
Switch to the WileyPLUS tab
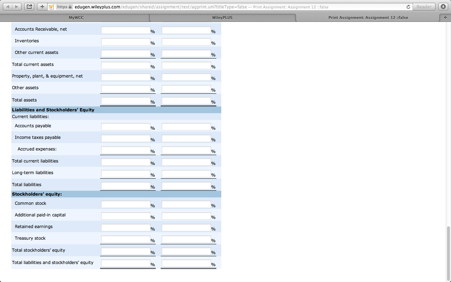point(222,18)
